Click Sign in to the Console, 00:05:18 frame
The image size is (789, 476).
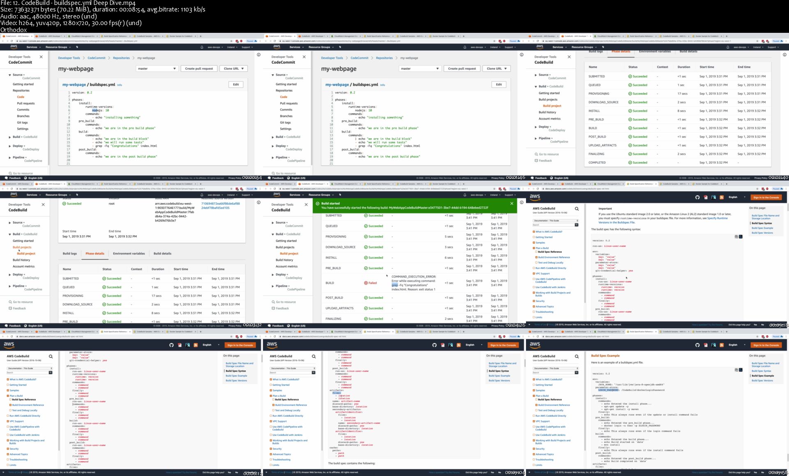766,197
